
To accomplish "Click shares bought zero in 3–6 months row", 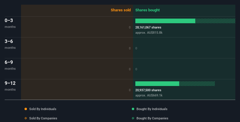I will tap(136, 49).
